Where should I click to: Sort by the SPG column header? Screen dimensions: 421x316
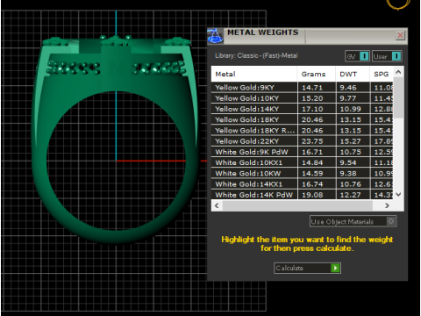(382, 74)
